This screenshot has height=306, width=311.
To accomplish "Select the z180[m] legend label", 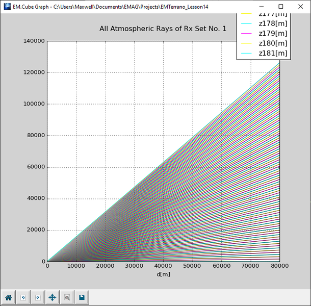I will click(273, 43).
